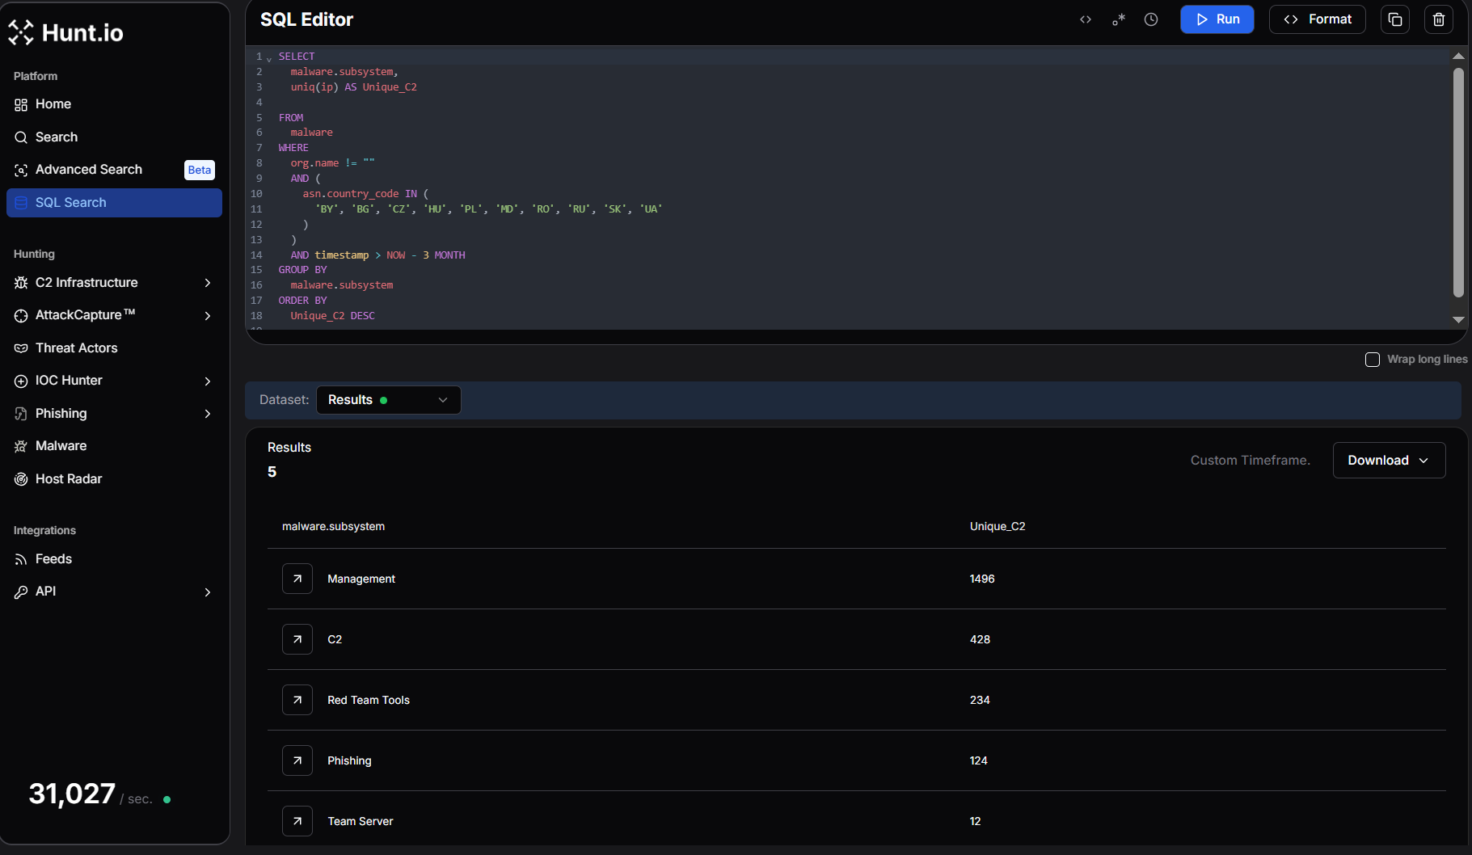Click the code brackets icon left of regex icon

click(x=1086, y=19)
